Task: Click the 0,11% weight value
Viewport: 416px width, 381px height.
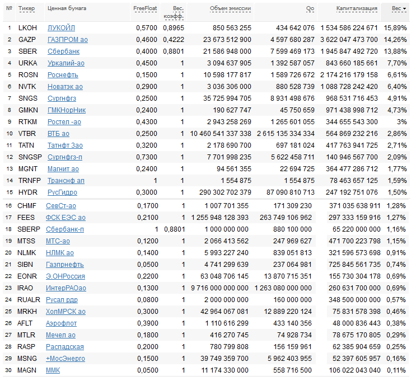Action: 396,370
